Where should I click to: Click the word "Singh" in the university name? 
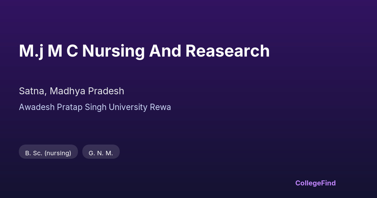(x=96, y=107)
